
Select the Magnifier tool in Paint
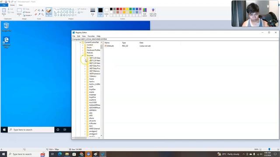42,14
